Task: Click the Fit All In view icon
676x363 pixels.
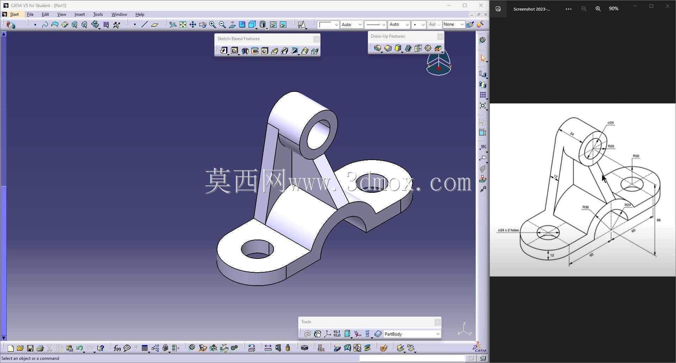Action: click(183, 24)
